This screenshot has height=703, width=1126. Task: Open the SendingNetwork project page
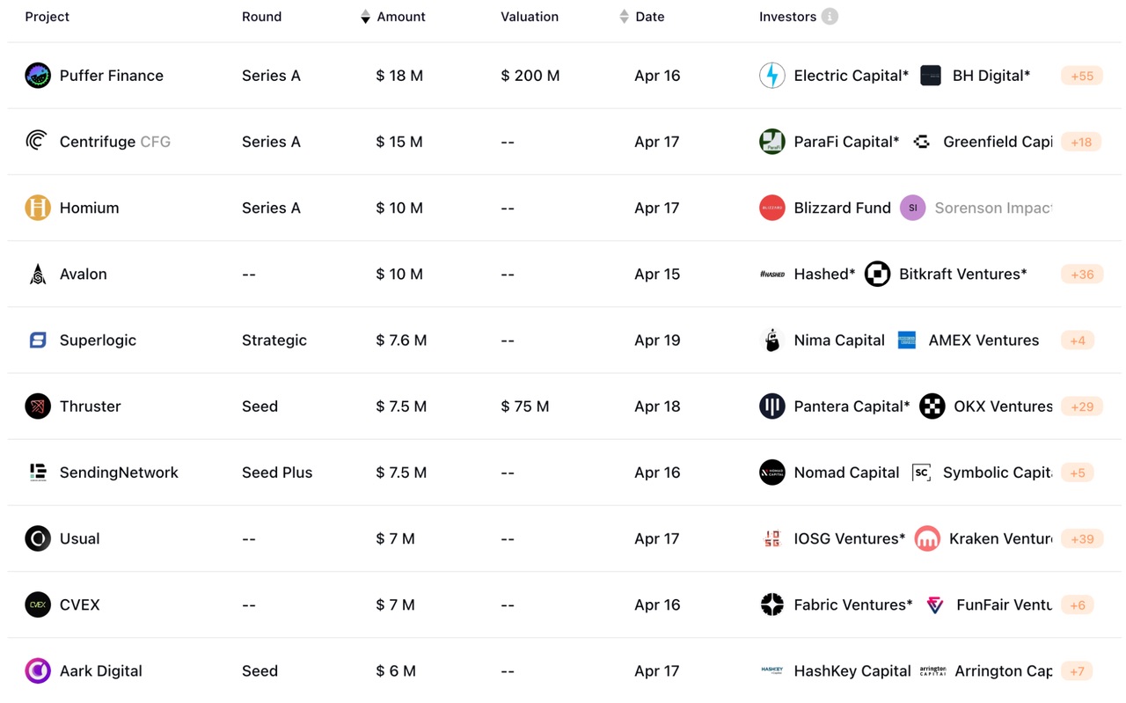pos(119,472)
